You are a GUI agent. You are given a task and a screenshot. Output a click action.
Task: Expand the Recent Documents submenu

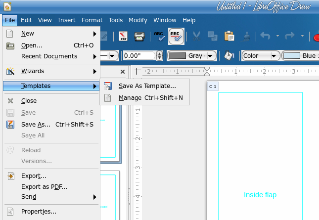point(51,56)
